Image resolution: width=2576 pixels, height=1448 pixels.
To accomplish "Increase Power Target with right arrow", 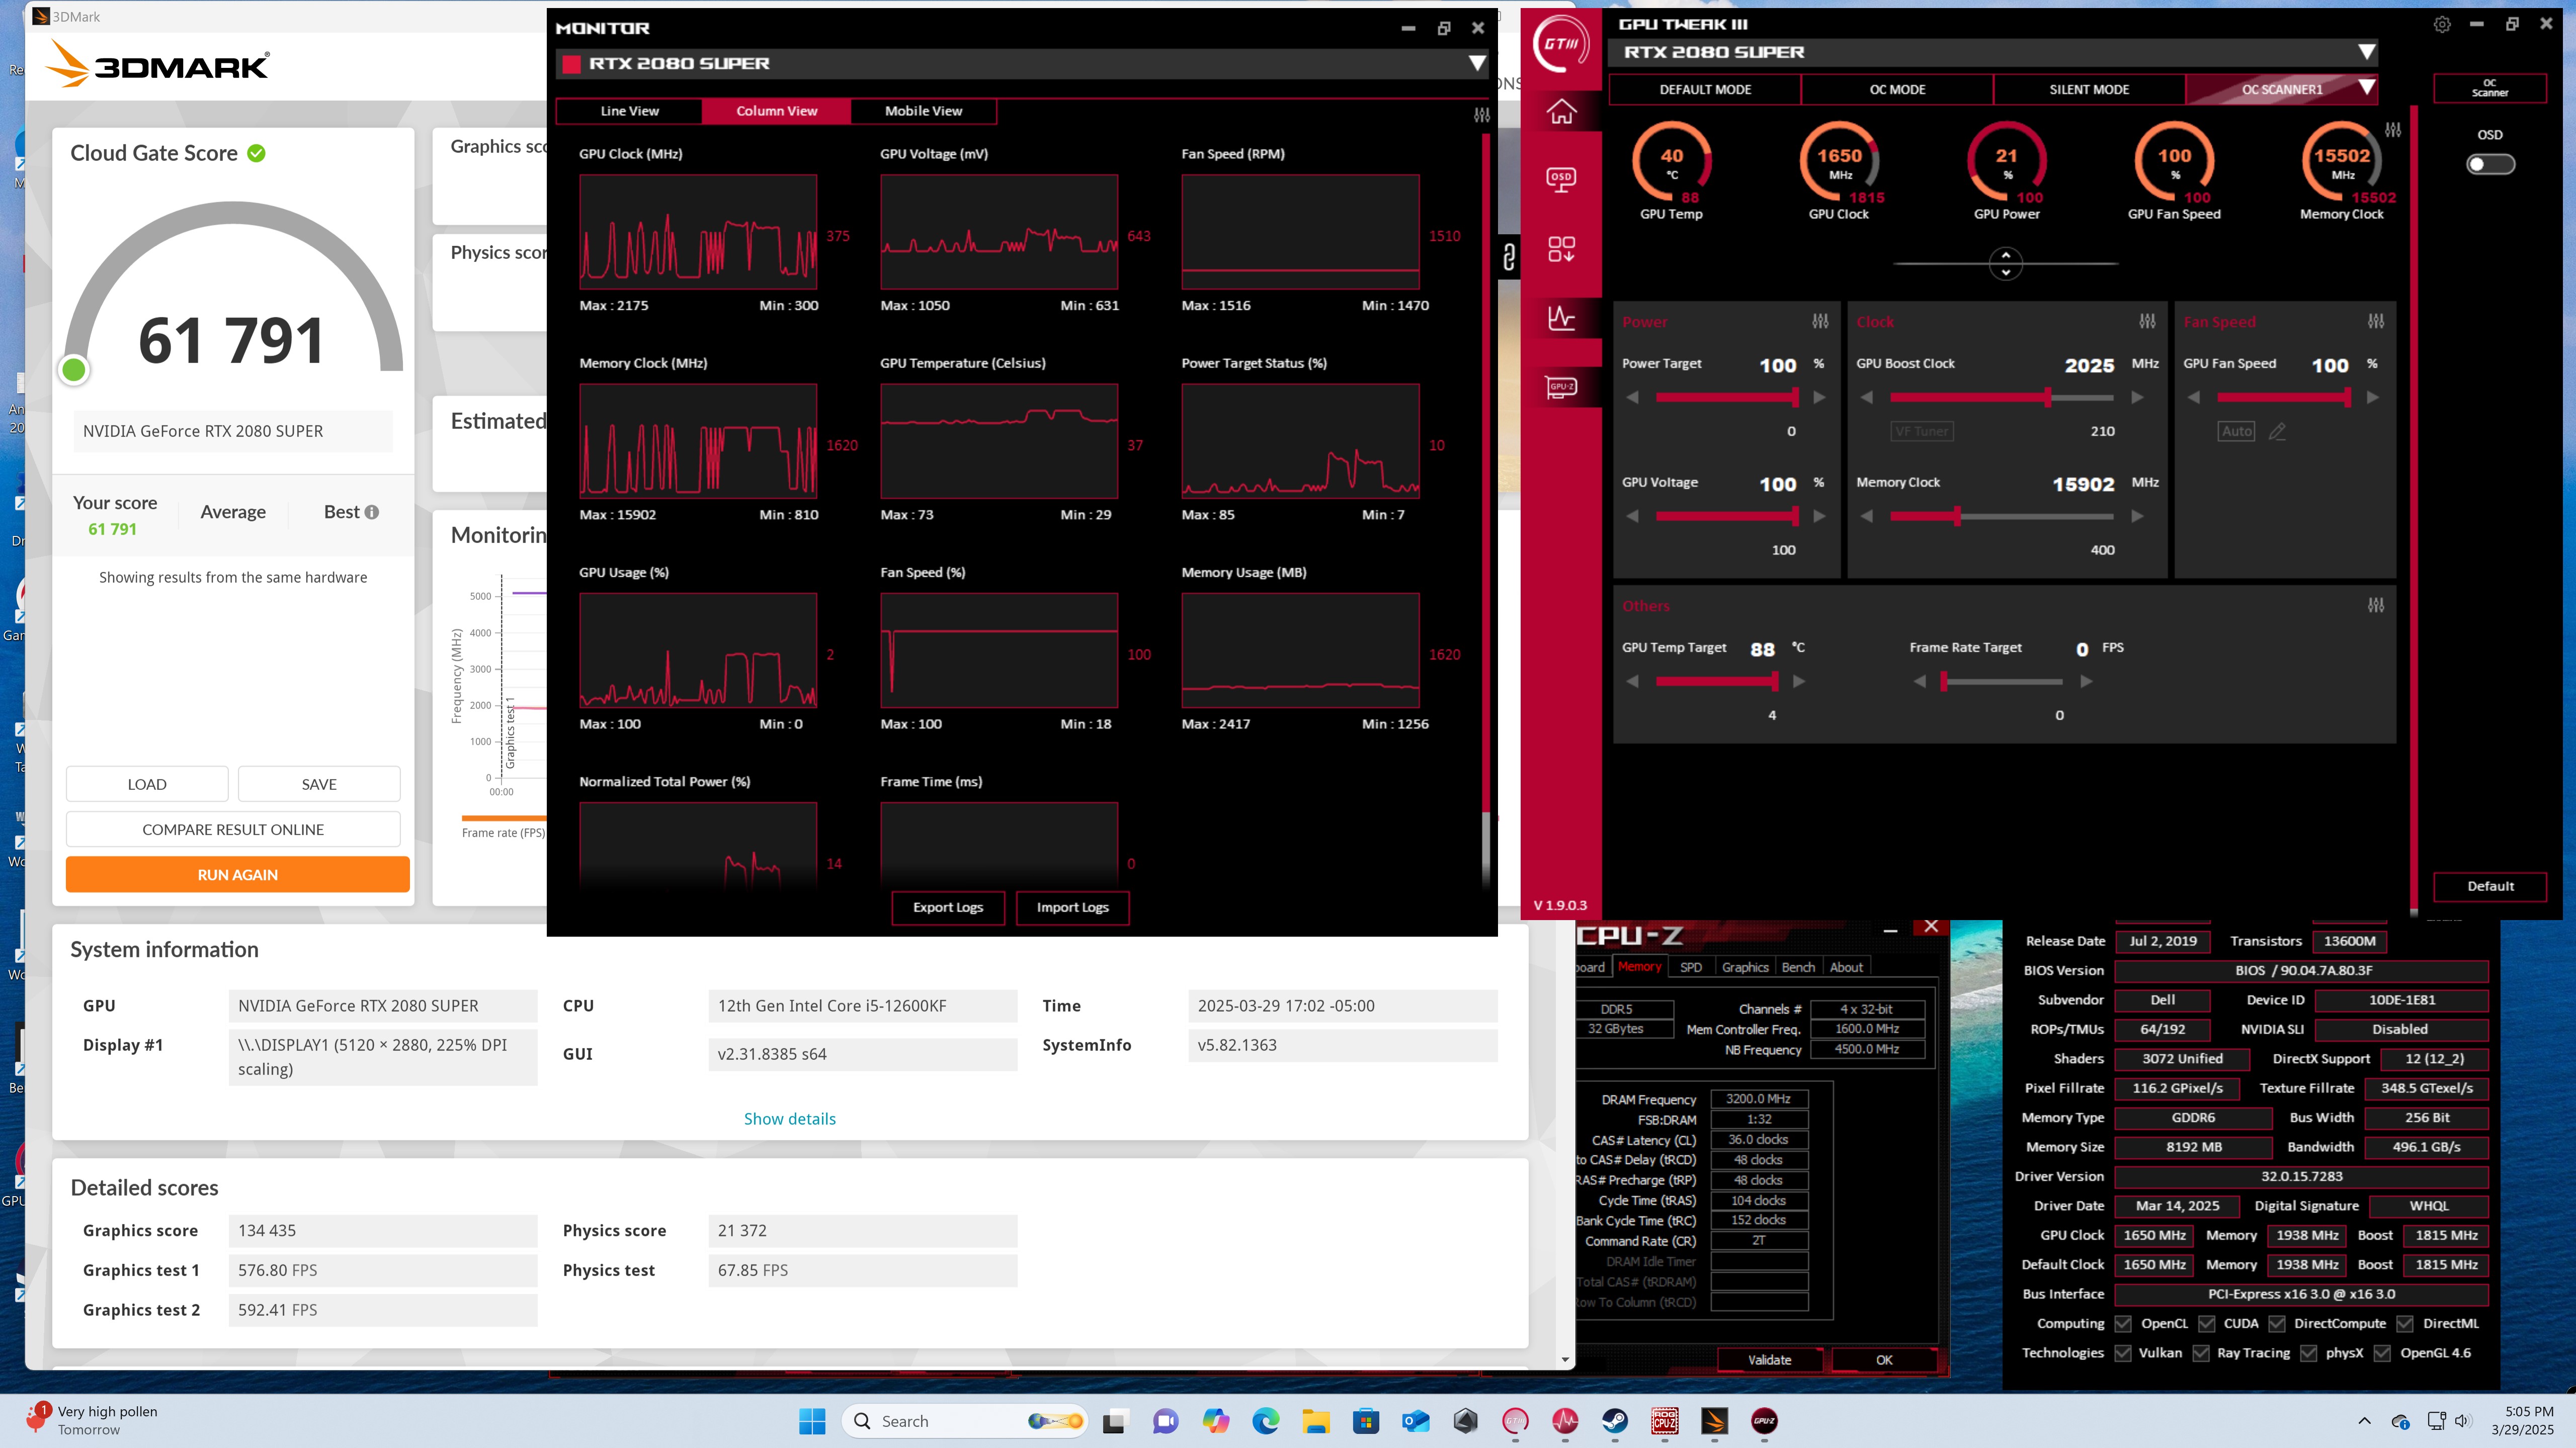I will 1819,398.
